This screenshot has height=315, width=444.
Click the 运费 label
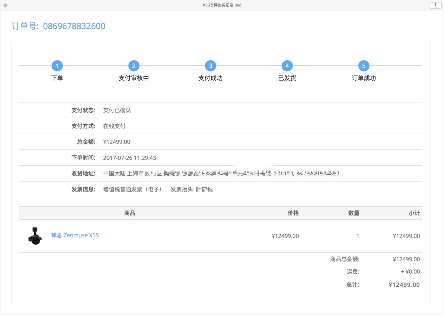point(353,272)
